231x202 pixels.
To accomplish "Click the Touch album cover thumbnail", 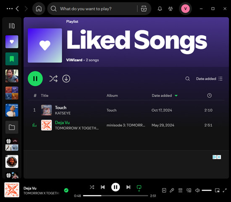I will tap(46, 110).
